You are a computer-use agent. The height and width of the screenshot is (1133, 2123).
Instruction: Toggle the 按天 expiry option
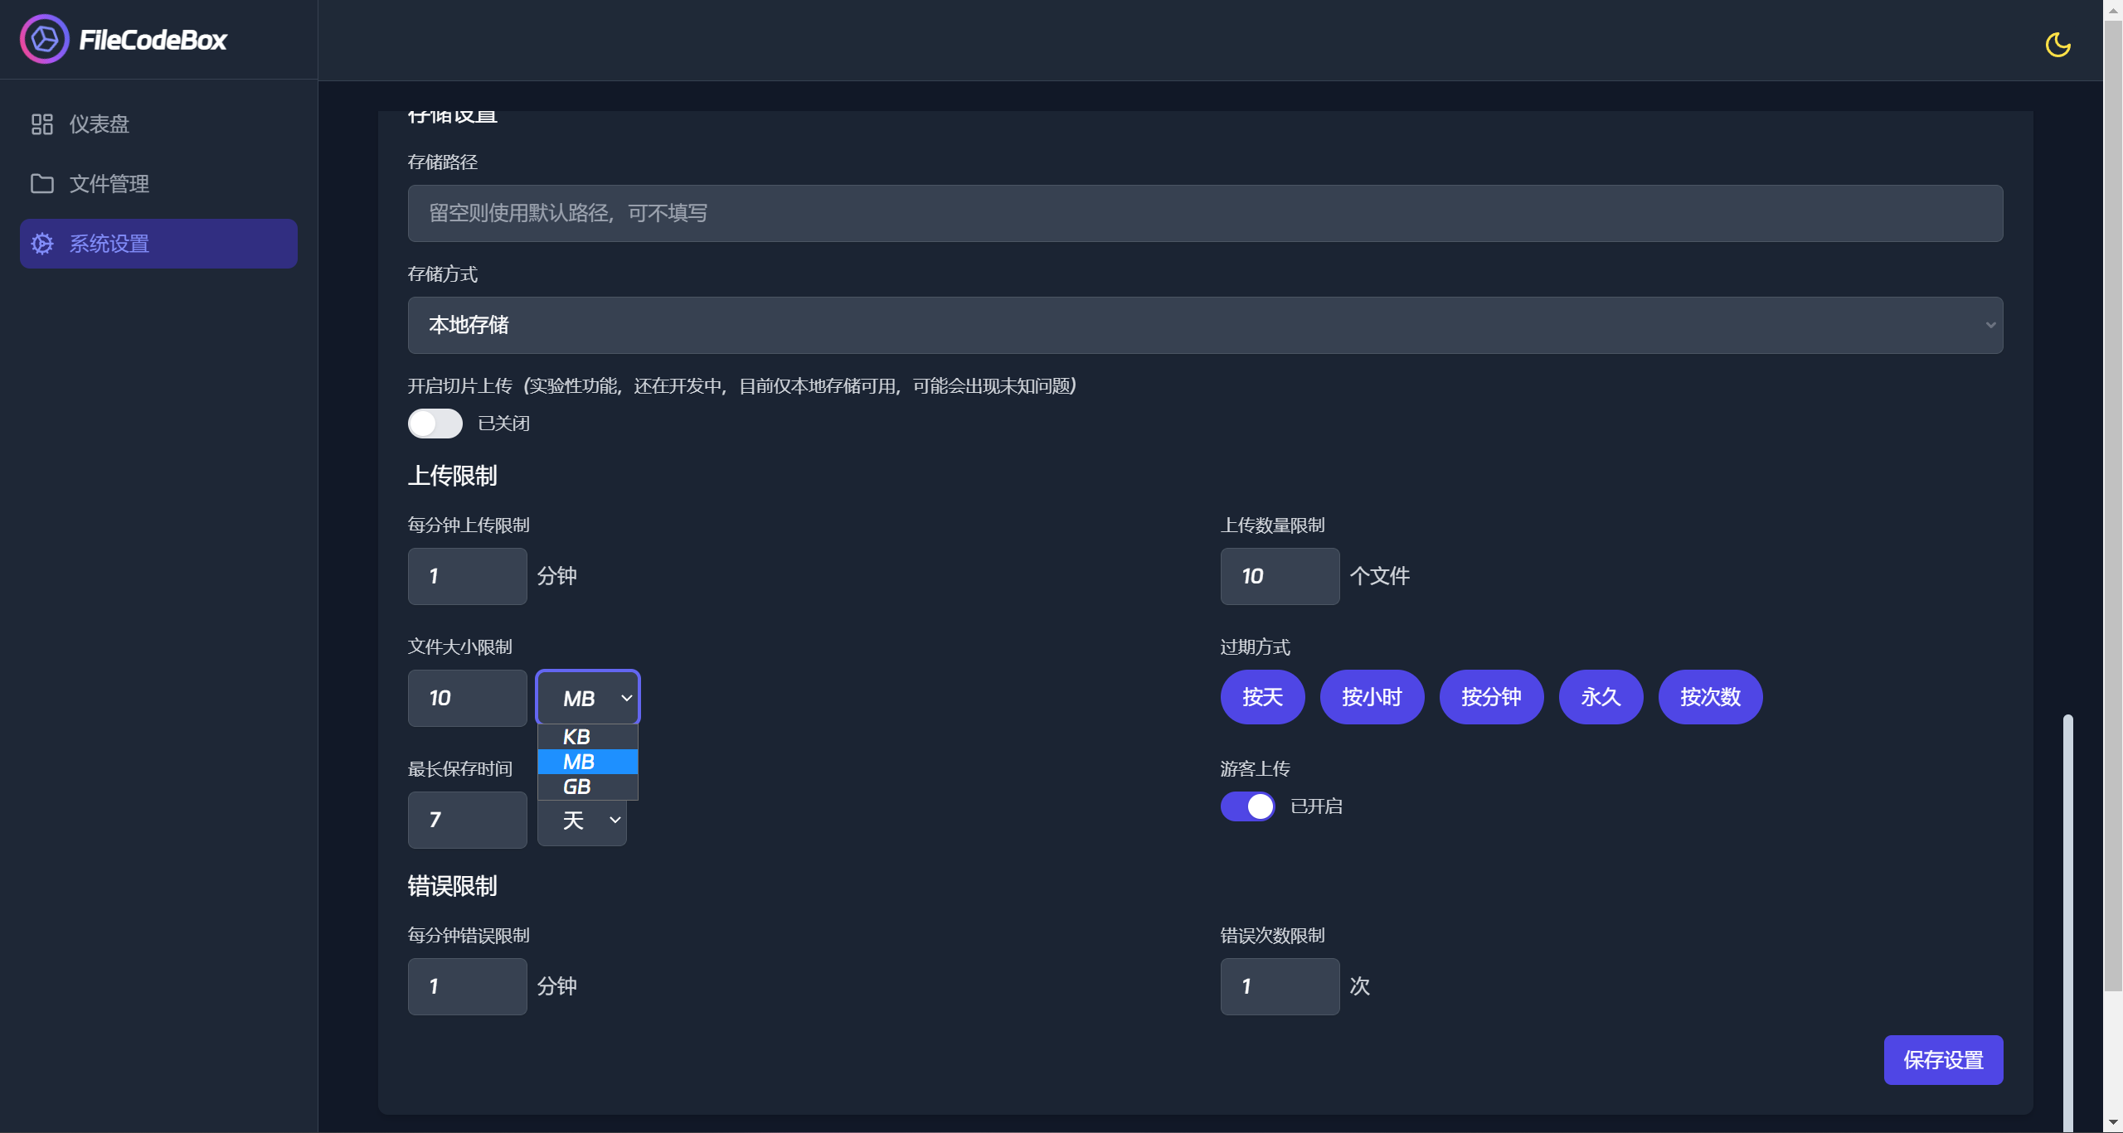pos(1262,697)
